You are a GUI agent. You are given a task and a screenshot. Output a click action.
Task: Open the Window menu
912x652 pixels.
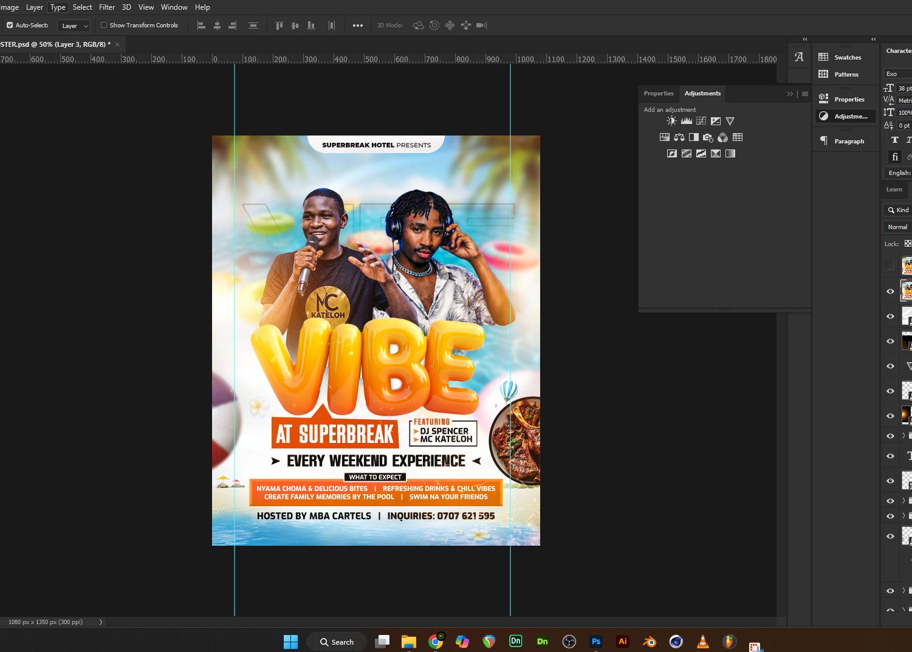pyautogui.click(x=174, y=7)
